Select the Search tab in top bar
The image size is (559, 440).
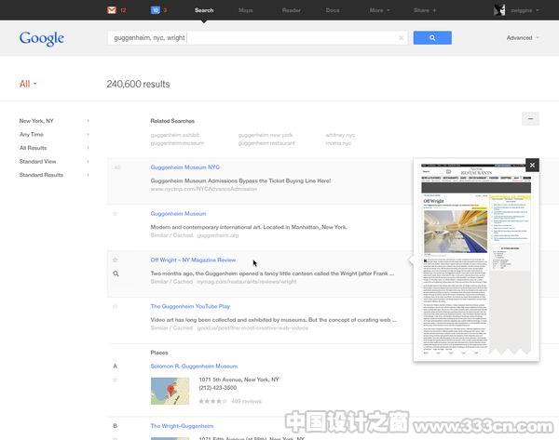point(204,10)
